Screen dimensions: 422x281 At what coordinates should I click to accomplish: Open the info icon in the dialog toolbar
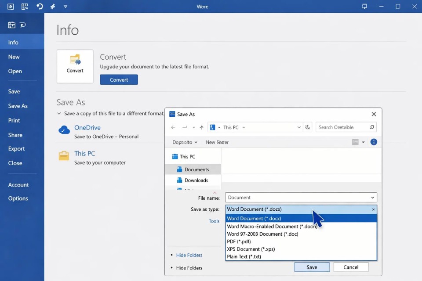(x=374, y=142)
